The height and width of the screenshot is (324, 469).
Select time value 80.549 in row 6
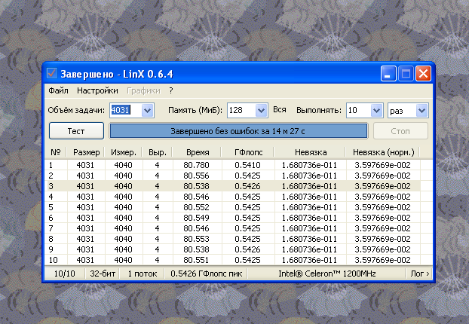pyautogui.click(x=196, y=218)
